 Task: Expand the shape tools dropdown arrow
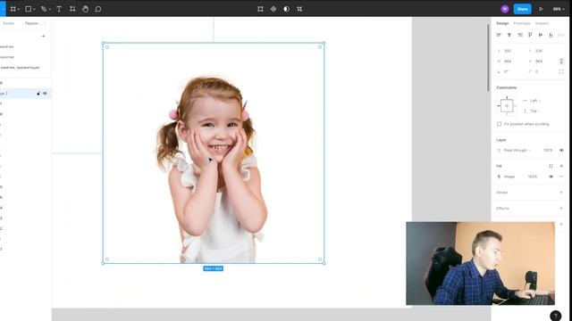point(34,10)
